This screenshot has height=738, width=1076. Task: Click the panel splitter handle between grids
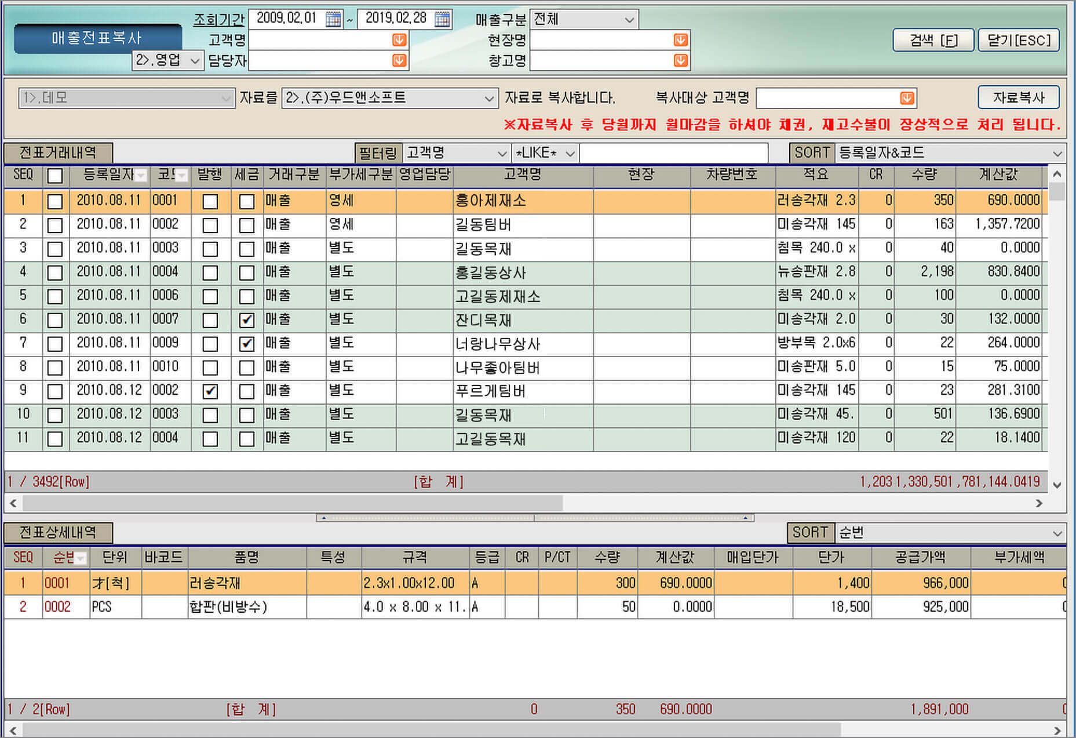click(535, 518)
